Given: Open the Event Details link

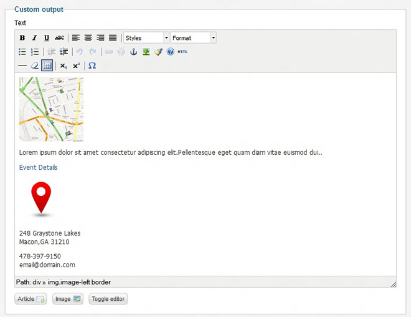Looking at the screenshot, I should (x=39, y=167).
